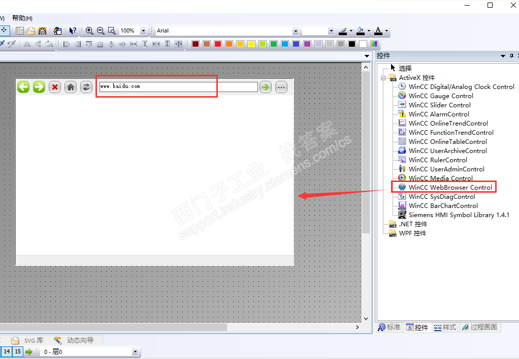519x359 pixels.
Task: Select the yellow color swatch
Action: (x=251, y=44)
